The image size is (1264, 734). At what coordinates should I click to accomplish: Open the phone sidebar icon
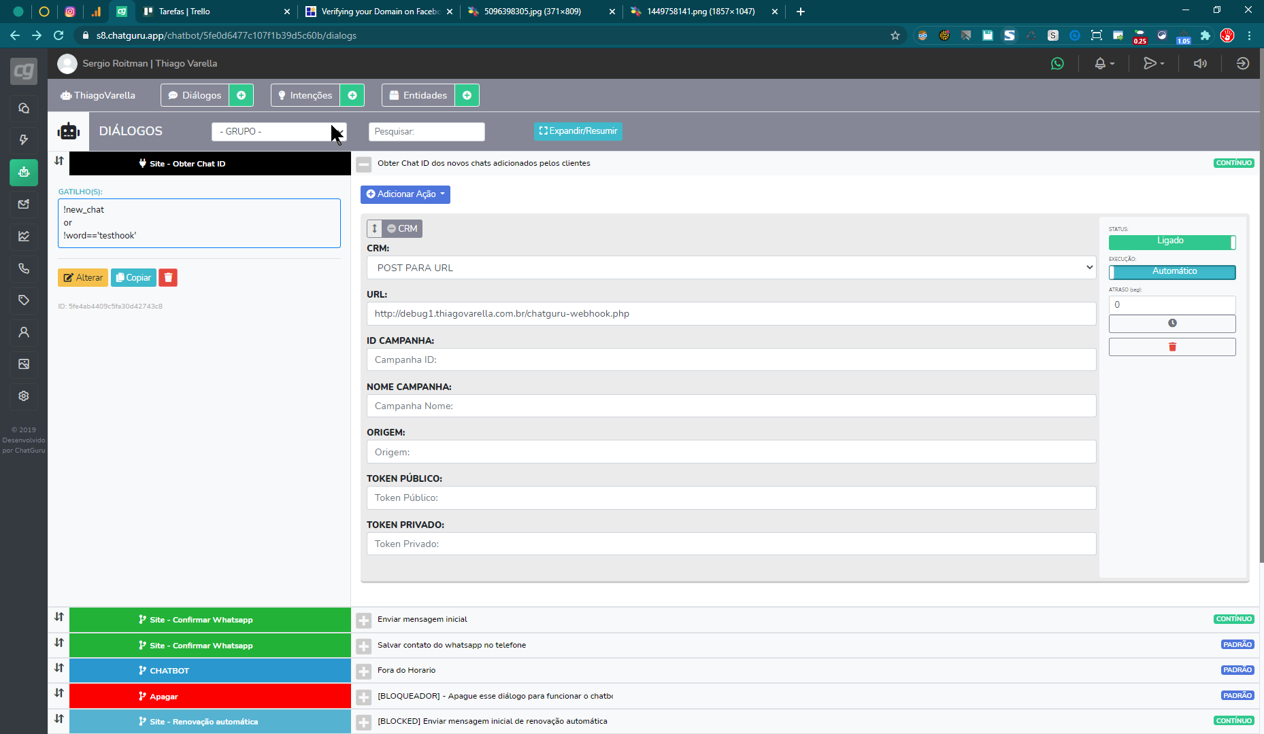[24, 268]
